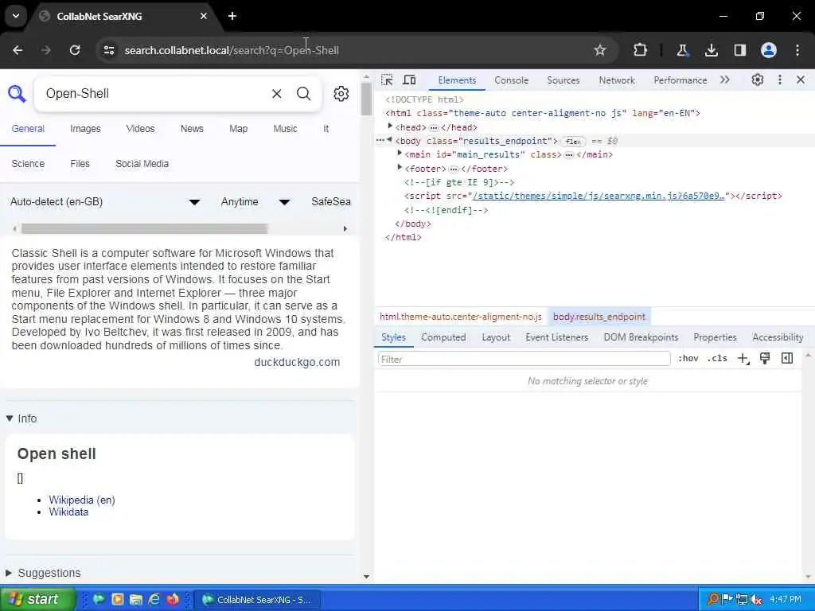The width and height of the screenshot is (815, 611).
Task: Select the Music category
Action: click(286, 129)
